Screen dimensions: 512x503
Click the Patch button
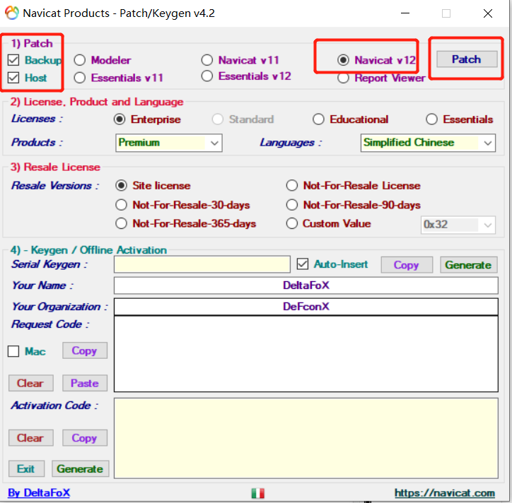[467, 59]
